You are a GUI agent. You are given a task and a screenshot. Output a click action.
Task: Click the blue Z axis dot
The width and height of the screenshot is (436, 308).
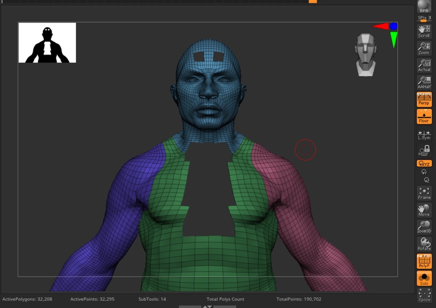[393, 26]
